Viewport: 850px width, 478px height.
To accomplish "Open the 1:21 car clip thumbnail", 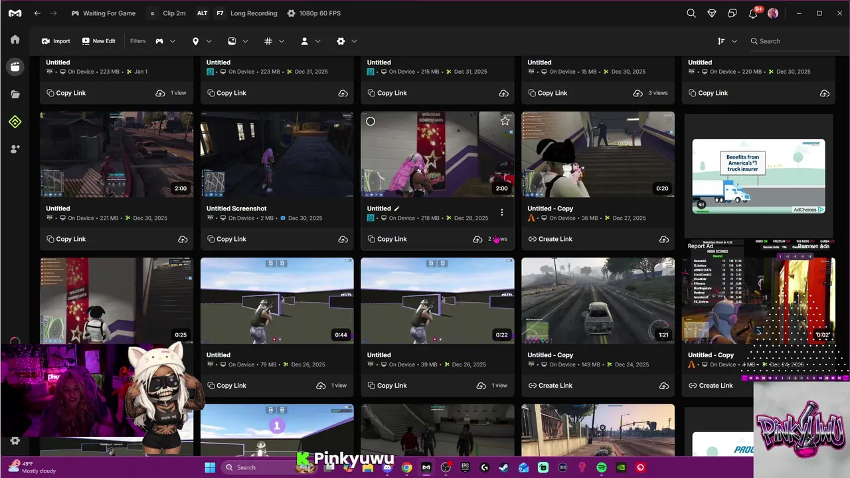I will tap(598, 301).
